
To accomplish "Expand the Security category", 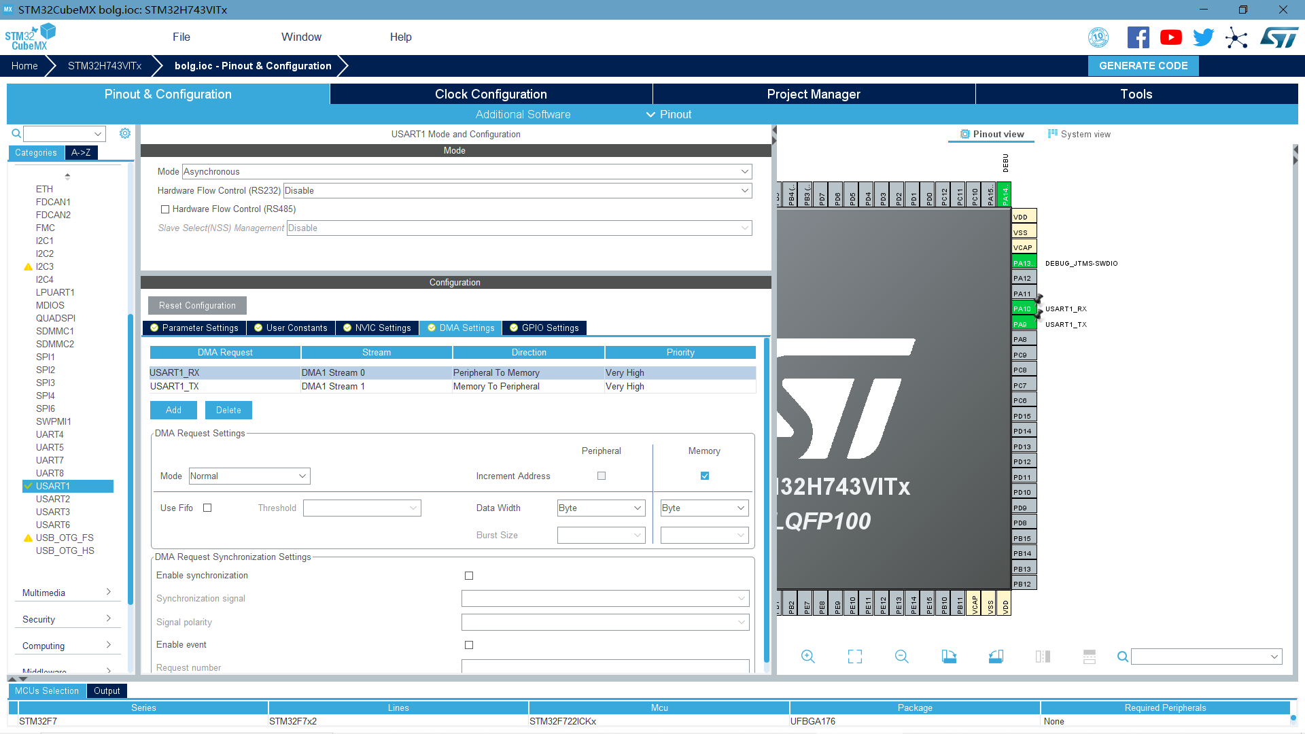I will [x=67, y=619].
